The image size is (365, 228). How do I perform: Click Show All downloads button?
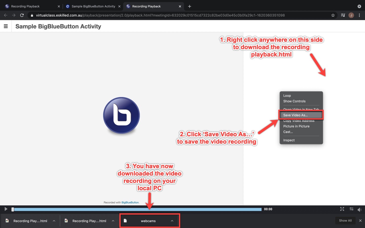pos(345,221)
